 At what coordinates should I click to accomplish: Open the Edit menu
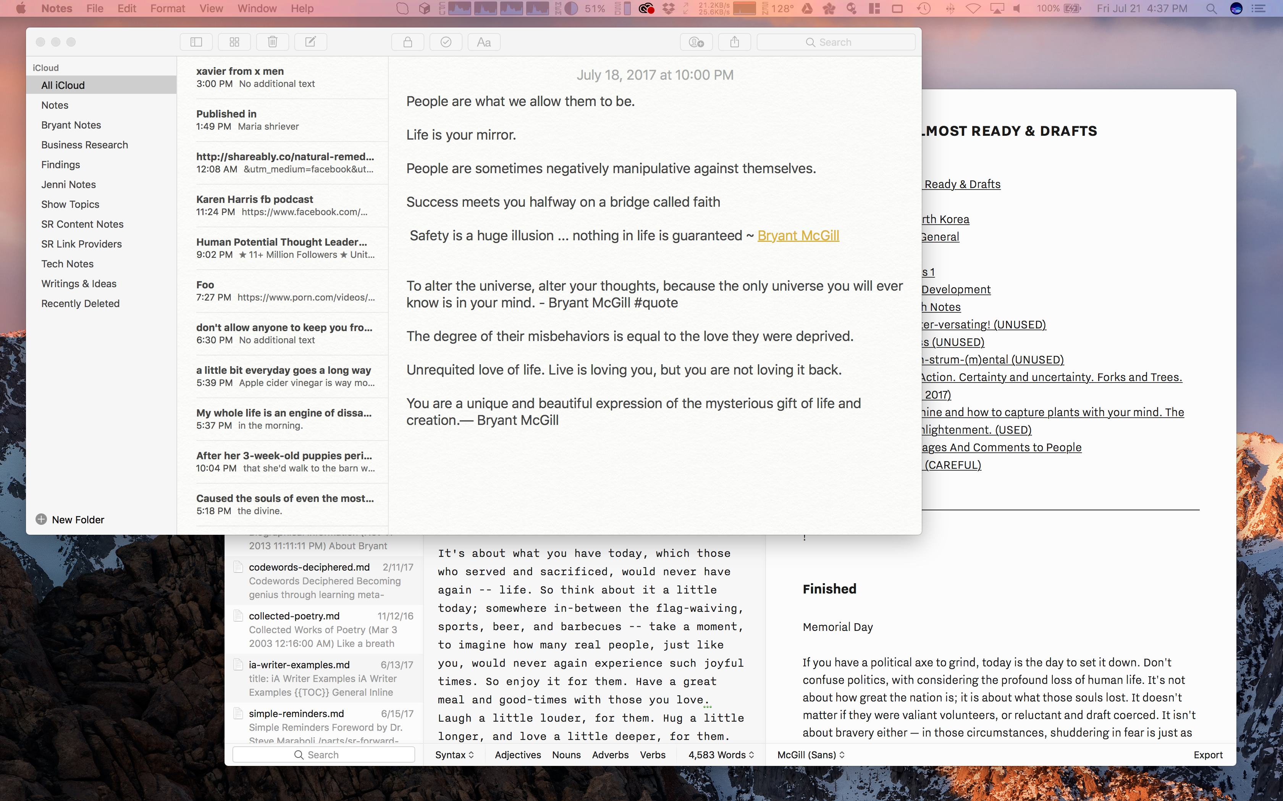click(x=127, y=8)
